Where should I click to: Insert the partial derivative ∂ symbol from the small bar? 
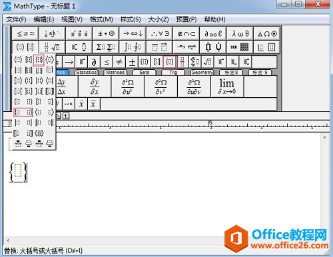(94, 62)
